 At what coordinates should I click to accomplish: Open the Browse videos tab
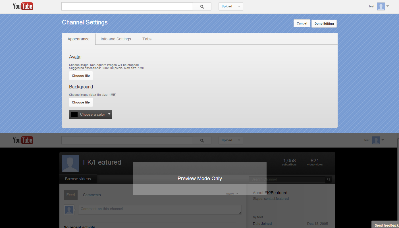78,179
